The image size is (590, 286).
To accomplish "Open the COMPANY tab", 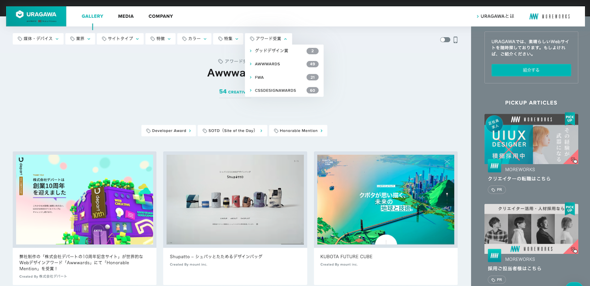I will coord(161,16).
